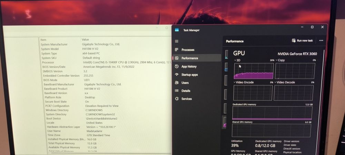The height and width of the screenshot is (155, 345).
Task: Select the Platform Role row
Action: [107, 97]
